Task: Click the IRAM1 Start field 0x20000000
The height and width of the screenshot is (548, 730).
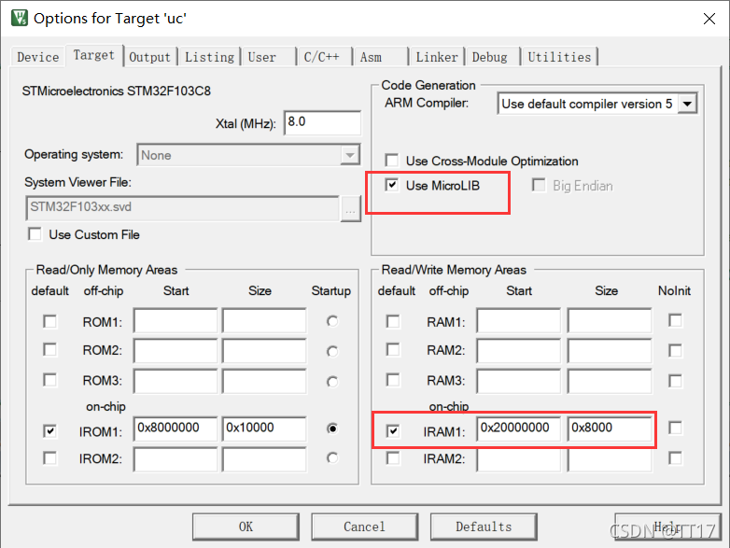Action: (519, 429)
